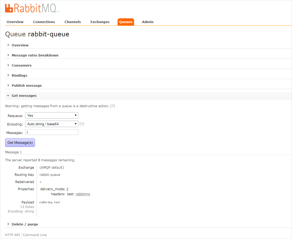
Task: Click the payload text rabbitmq test
Action: tap(50, 202)
